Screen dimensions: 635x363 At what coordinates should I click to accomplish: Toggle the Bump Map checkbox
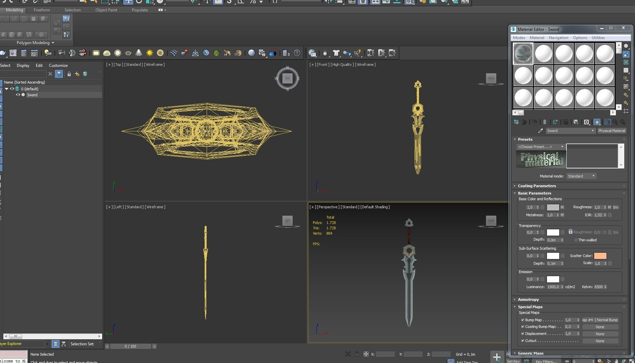522,320
